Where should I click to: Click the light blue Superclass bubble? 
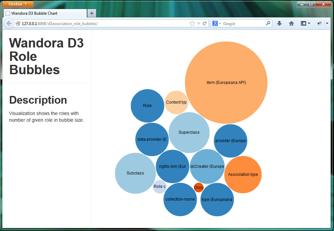[189, 132]
